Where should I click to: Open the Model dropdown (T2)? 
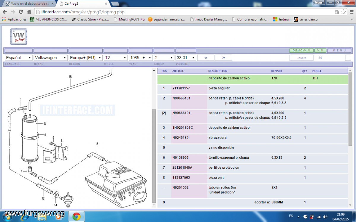pyautogui.click(x=116, y=58)
